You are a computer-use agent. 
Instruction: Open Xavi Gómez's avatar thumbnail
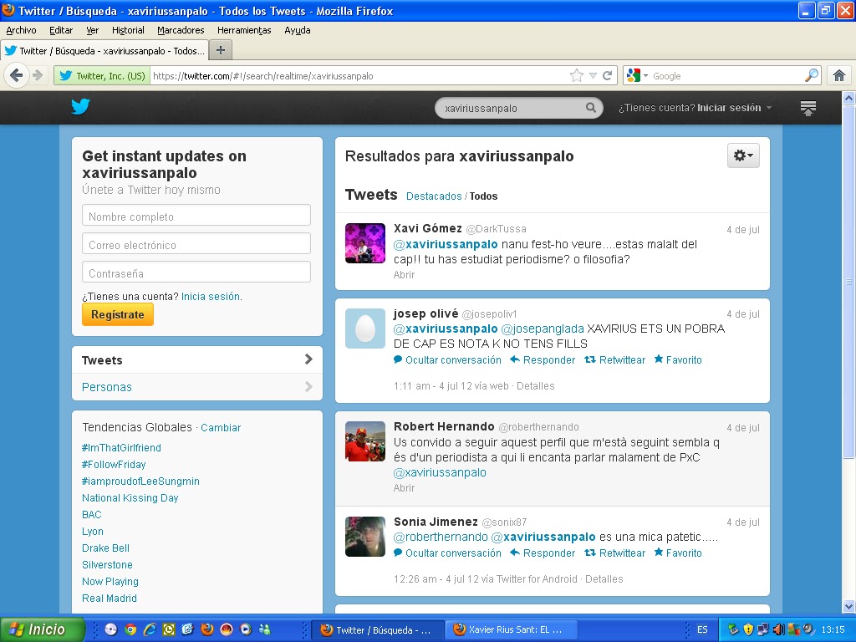pos(365,243)
